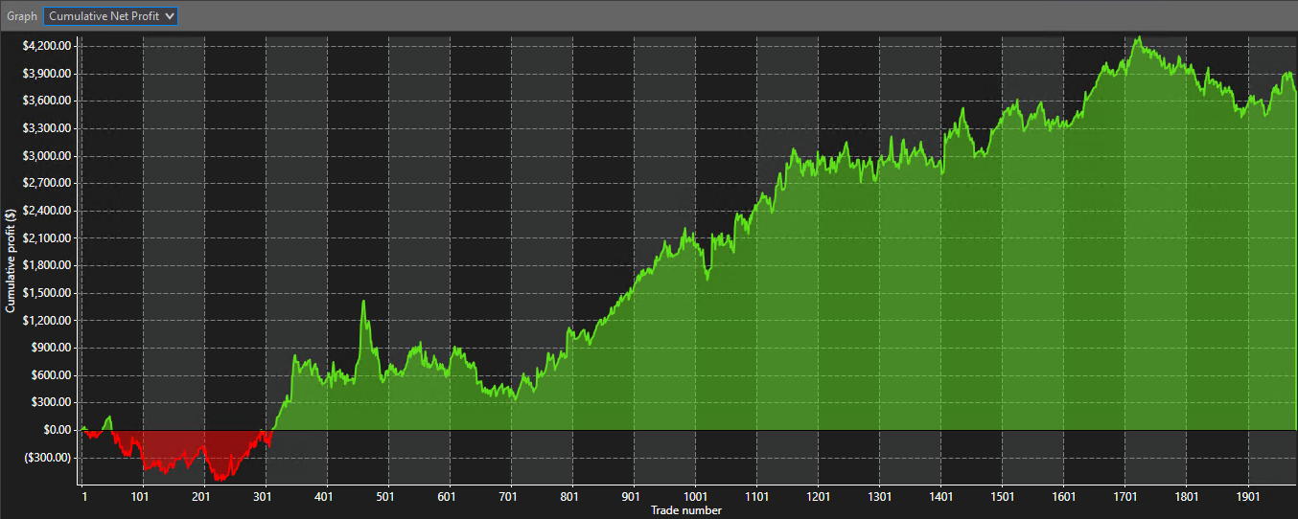Click the $900.00 y-axis value
Viewport: 1298px width, 519px height.
53,348
